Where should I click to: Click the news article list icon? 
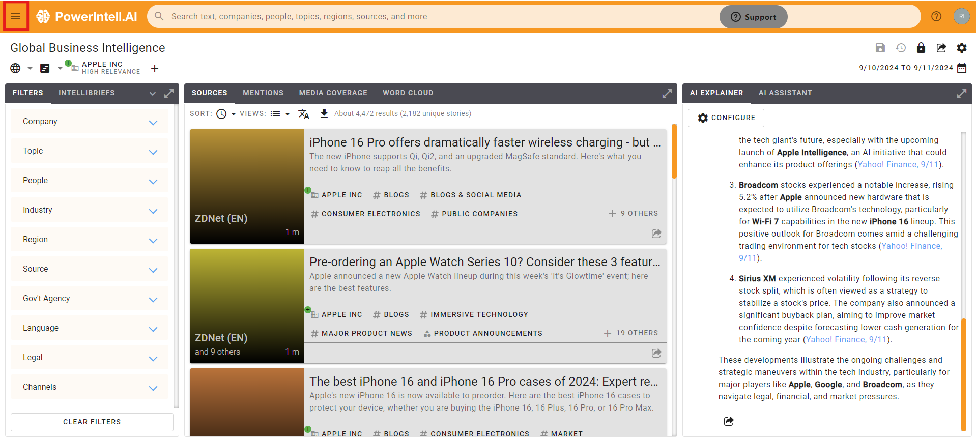point(45,68)
